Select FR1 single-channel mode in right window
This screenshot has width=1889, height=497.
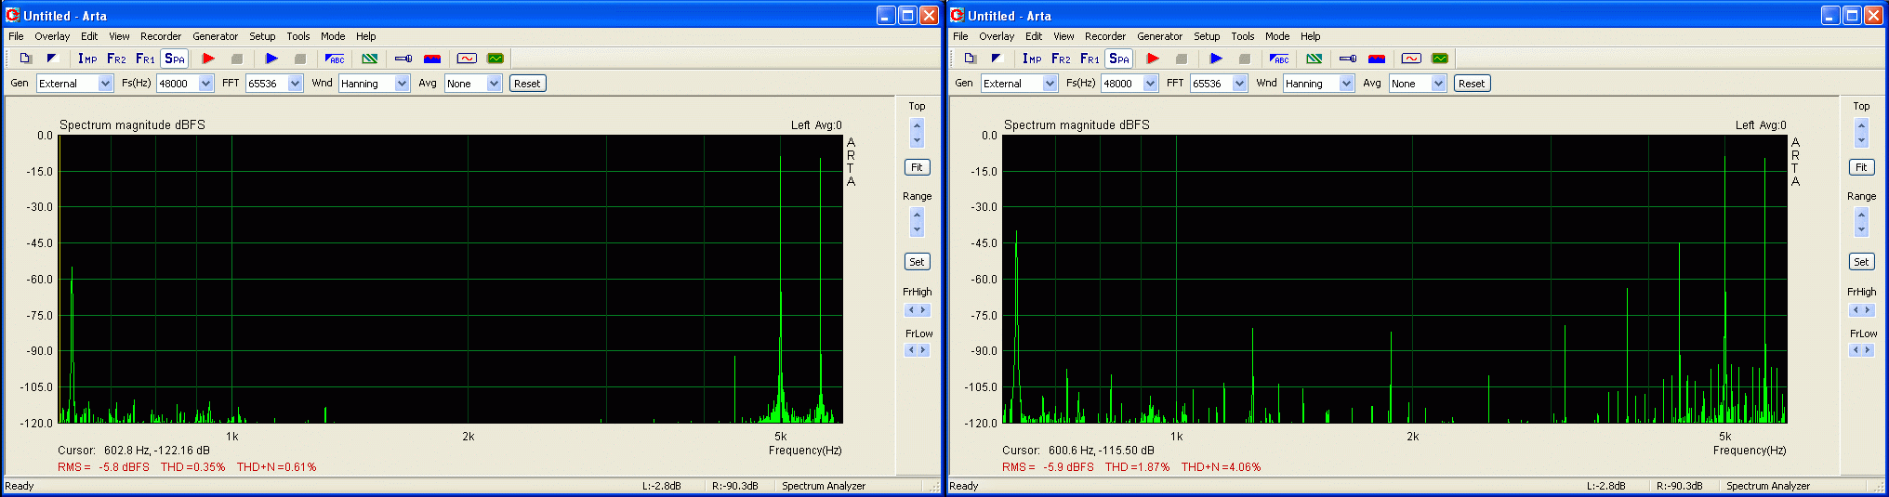tap(1090, 59)
